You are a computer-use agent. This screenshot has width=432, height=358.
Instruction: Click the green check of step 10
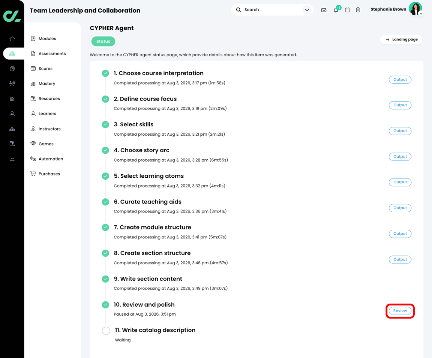[x=105, y=304]
